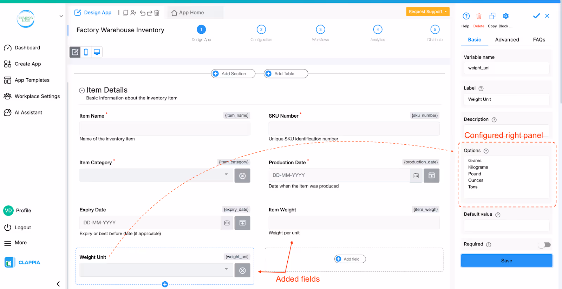Expand the company logo workspace chevron

[x=61, y=16]
